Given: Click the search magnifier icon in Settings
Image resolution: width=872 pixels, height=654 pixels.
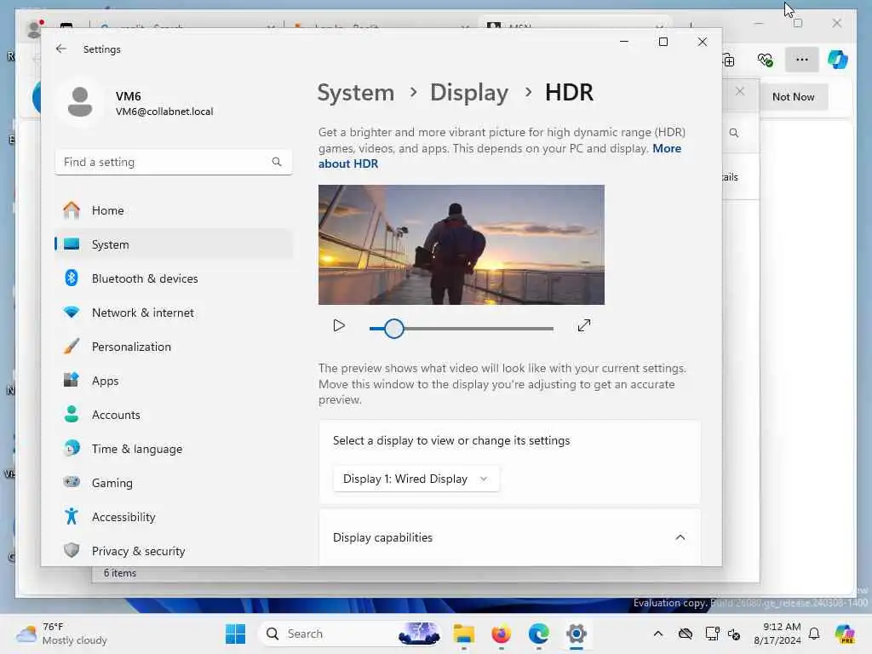Looking at the screenshot, I should click(277, 162).
